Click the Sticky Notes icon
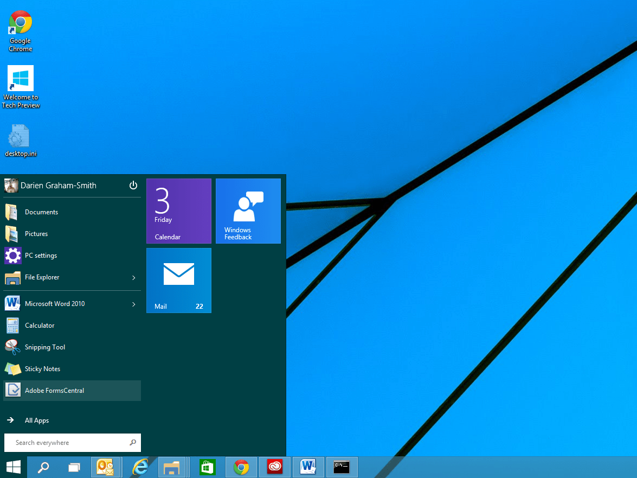 coord(12,369)
